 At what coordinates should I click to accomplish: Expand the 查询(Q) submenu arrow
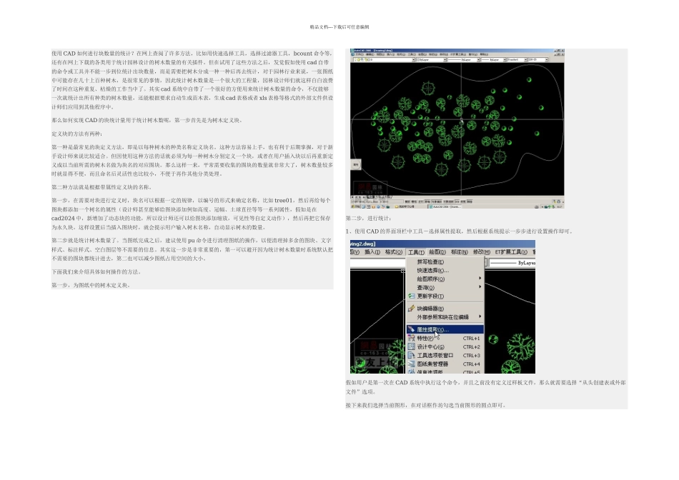480,287
